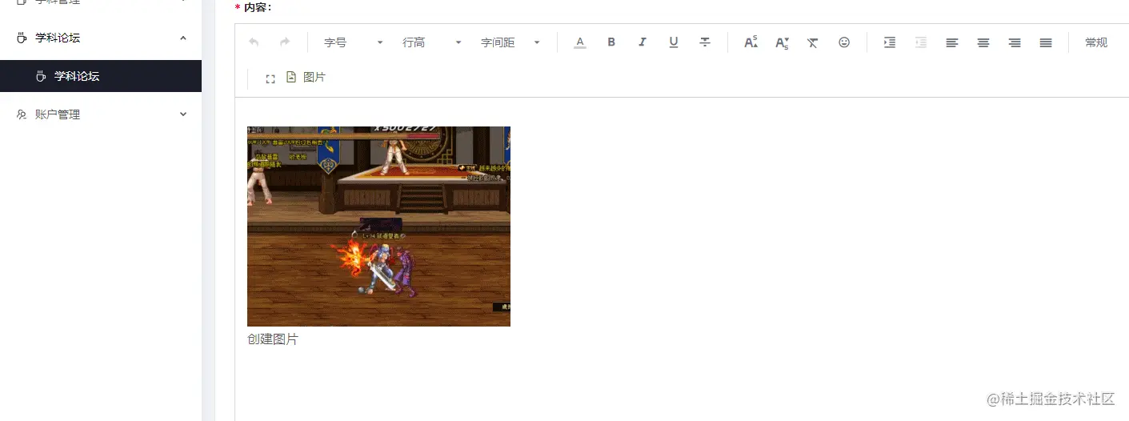Select the 学科论坛 submenu item
1129x421 pixels.
pyautogui.click(x=101, y=76)
